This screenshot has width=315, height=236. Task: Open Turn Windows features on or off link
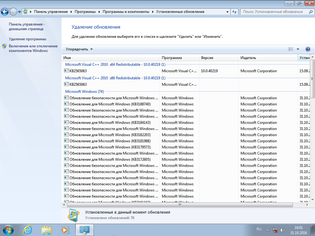(x=33, y=48)
